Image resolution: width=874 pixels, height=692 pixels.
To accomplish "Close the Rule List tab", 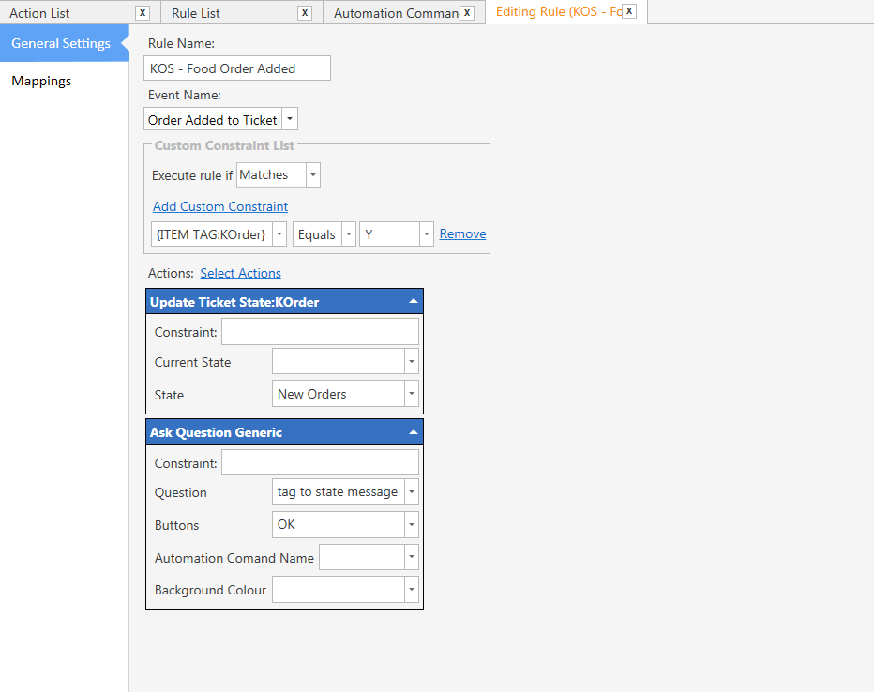I will [x=304, y=13].
